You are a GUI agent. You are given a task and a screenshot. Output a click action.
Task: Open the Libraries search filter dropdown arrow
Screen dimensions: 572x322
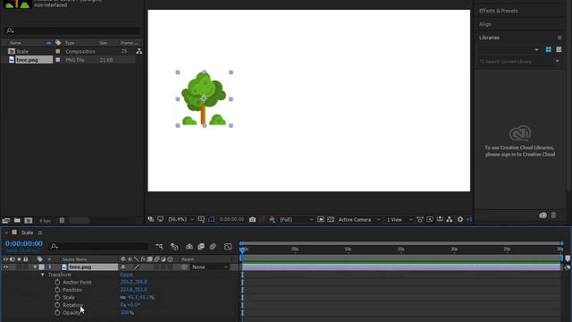(557, 62)
